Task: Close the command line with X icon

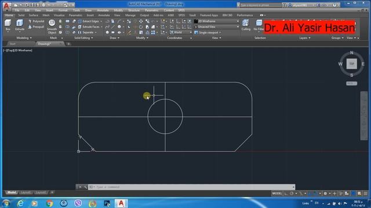Action: click(80, 187)
